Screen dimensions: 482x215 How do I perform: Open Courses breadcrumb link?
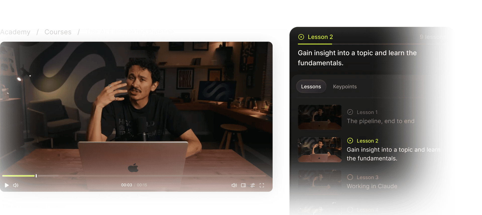(58, 32)
